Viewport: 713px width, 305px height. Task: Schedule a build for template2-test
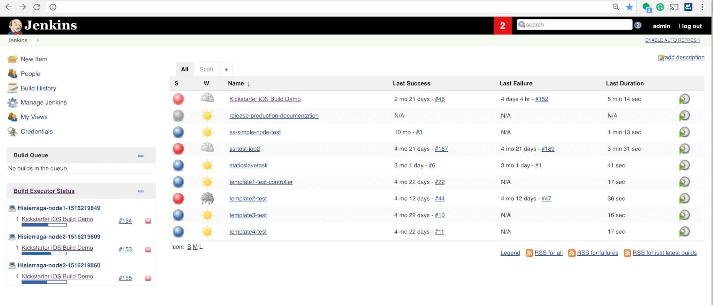point(684,199)
